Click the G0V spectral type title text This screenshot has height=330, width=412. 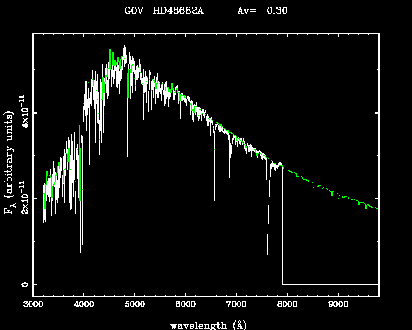point(133,11)
